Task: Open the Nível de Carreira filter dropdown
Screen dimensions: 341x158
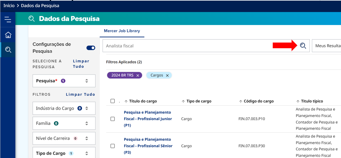Action: (87, 138)
